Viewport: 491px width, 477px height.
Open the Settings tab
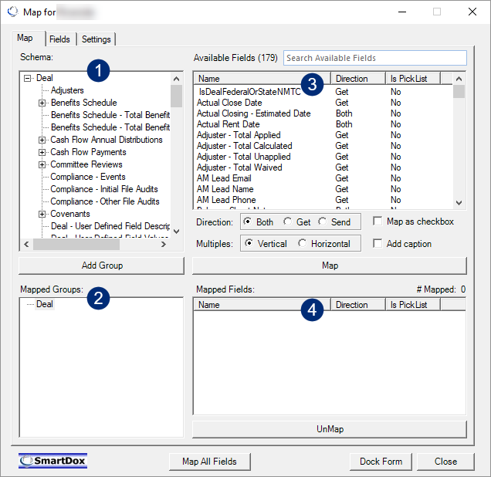(x=97, y=39)
